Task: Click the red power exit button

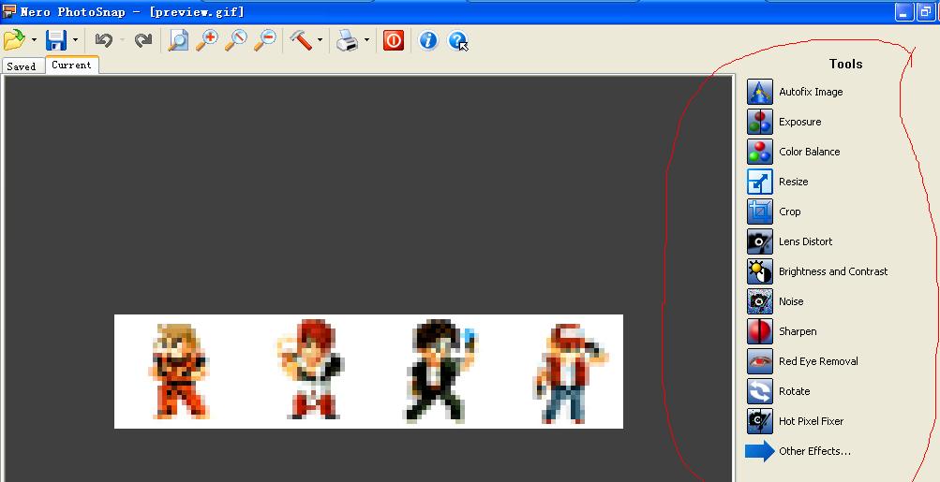Action: (x=394, y=40)
